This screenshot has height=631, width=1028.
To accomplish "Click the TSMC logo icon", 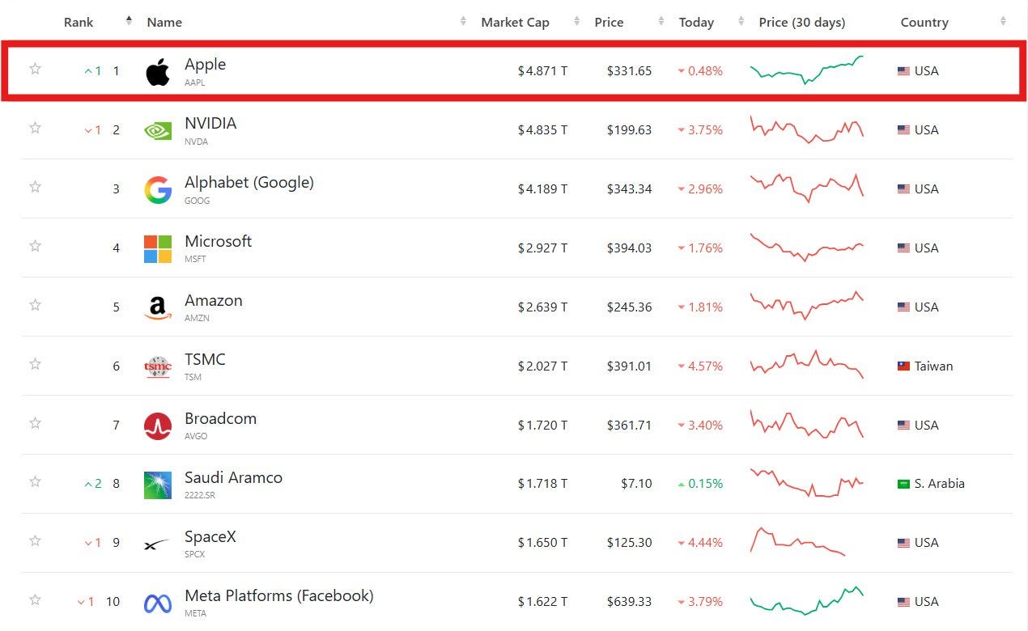I will 158,367.
